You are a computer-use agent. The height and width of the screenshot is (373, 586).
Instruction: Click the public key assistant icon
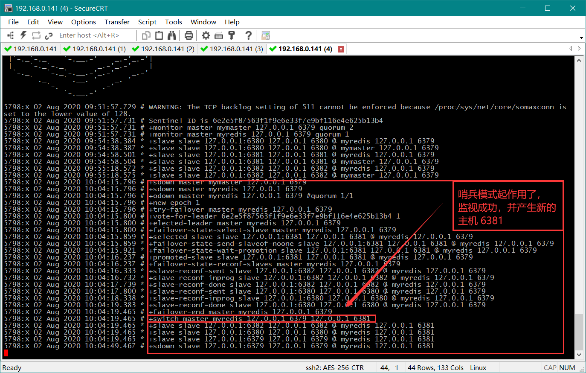coord(232,35)
